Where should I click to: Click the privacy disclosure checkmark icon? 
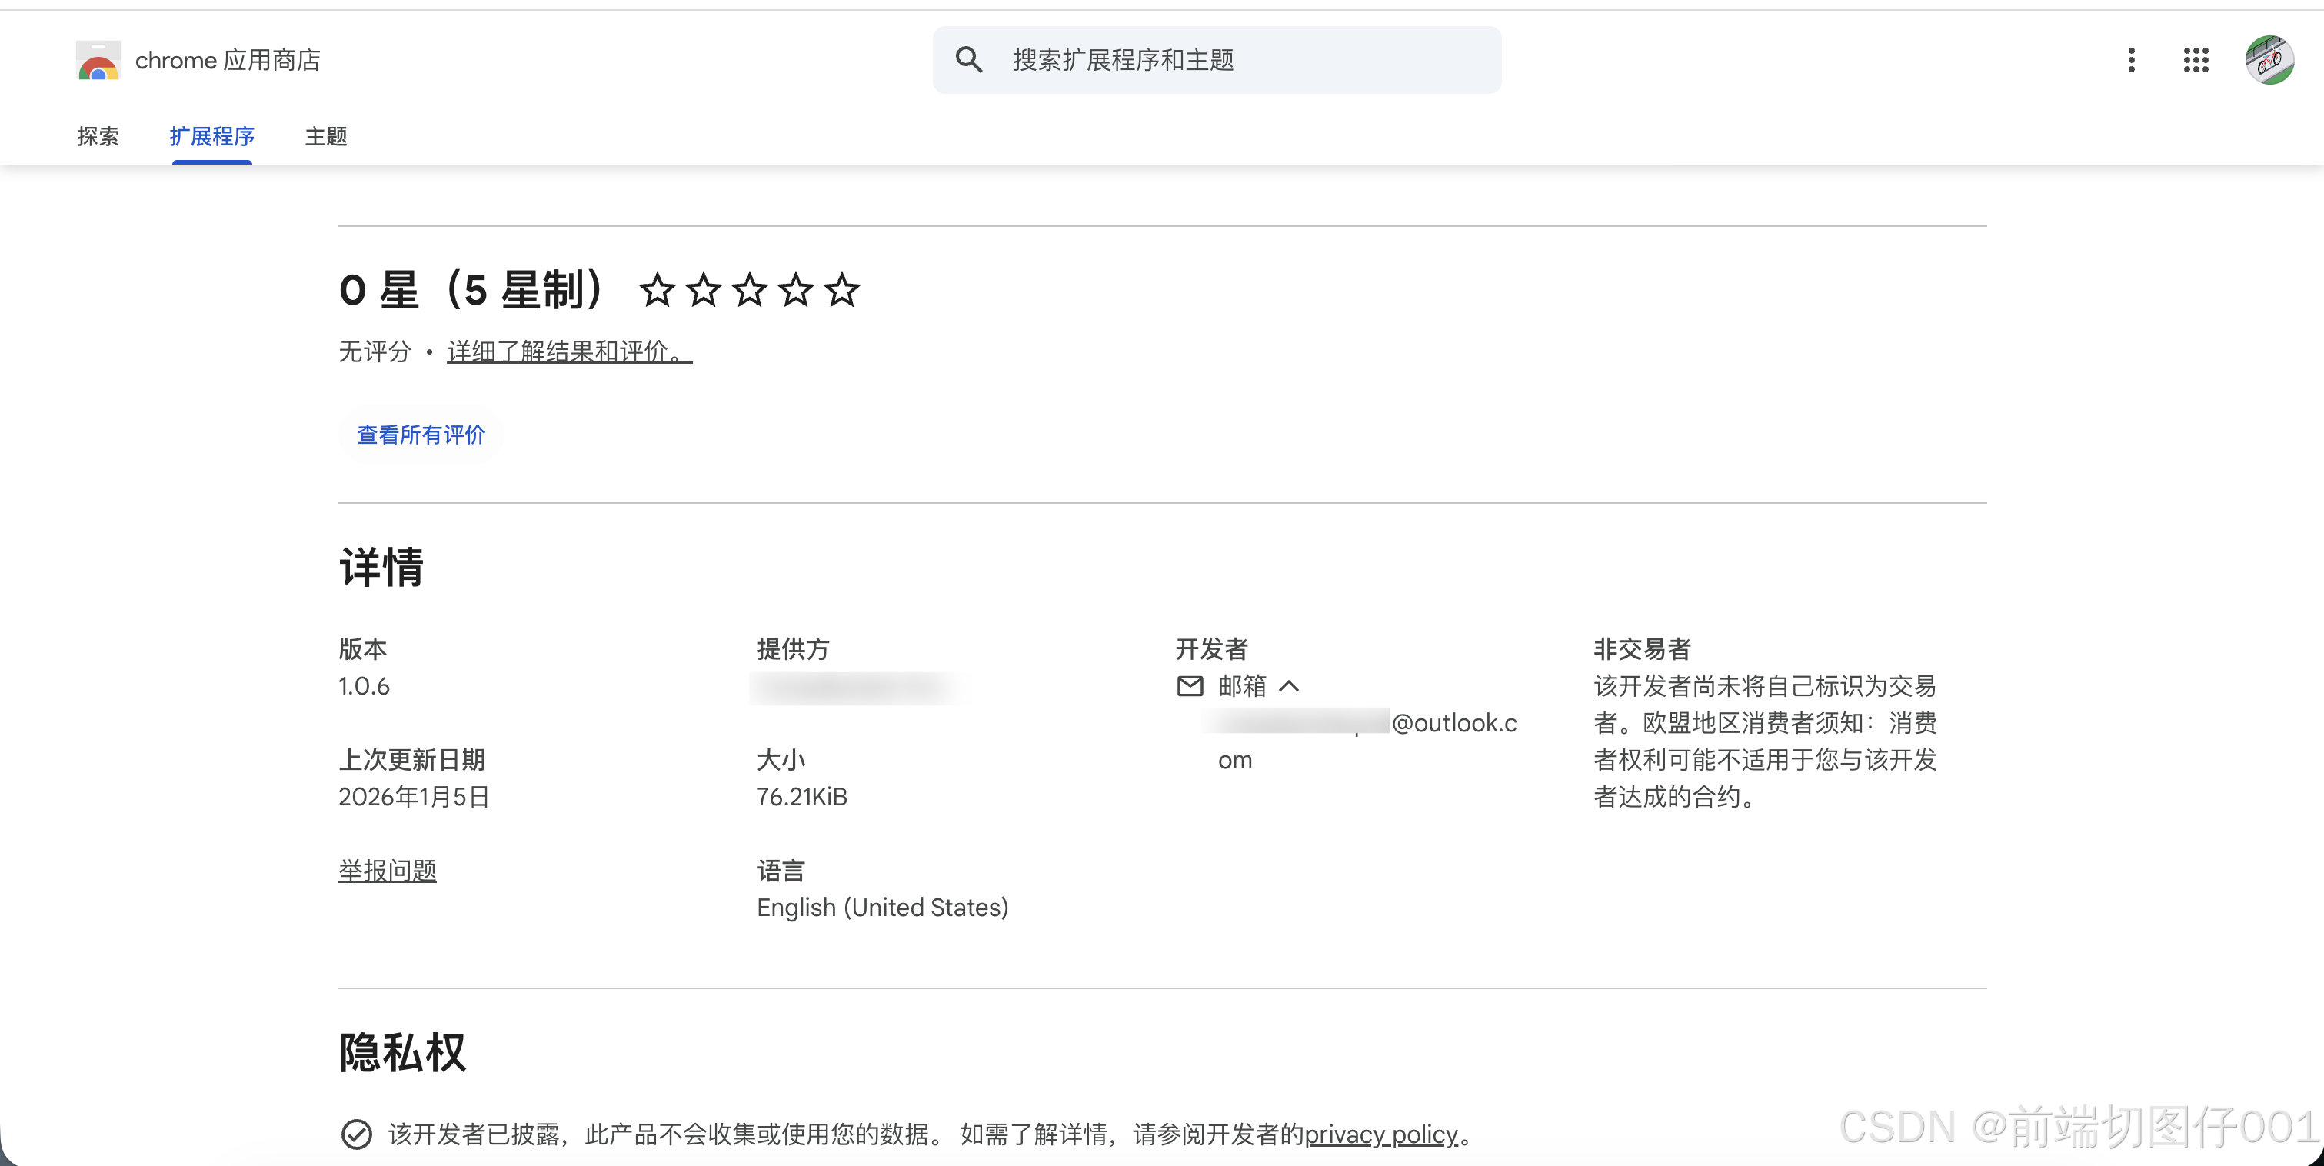[x=356, y=1134]
